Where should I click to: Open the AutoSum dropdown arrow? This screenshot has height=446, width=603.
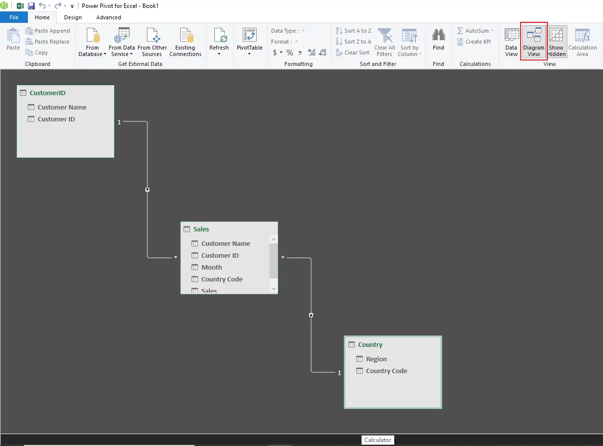(491, 30)
